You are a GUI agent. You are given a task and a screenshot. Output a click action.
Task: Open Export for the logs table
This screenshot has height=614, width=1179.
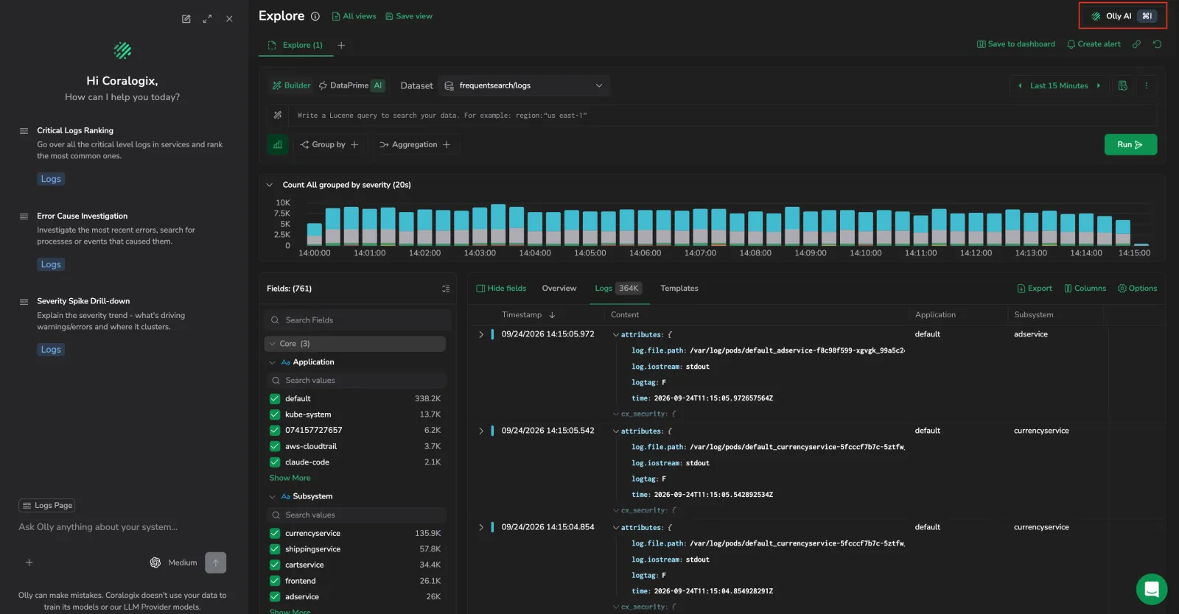(1035, 289)
